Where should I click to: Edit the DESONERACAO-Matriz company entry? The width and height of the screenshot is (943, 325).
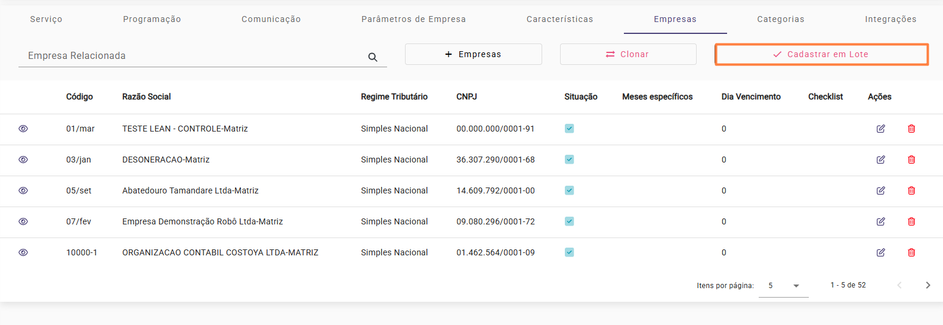click(880, 160)
